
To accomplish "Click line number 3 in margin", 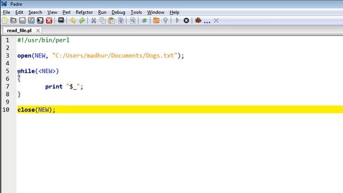I will click(x=8, y=56).
